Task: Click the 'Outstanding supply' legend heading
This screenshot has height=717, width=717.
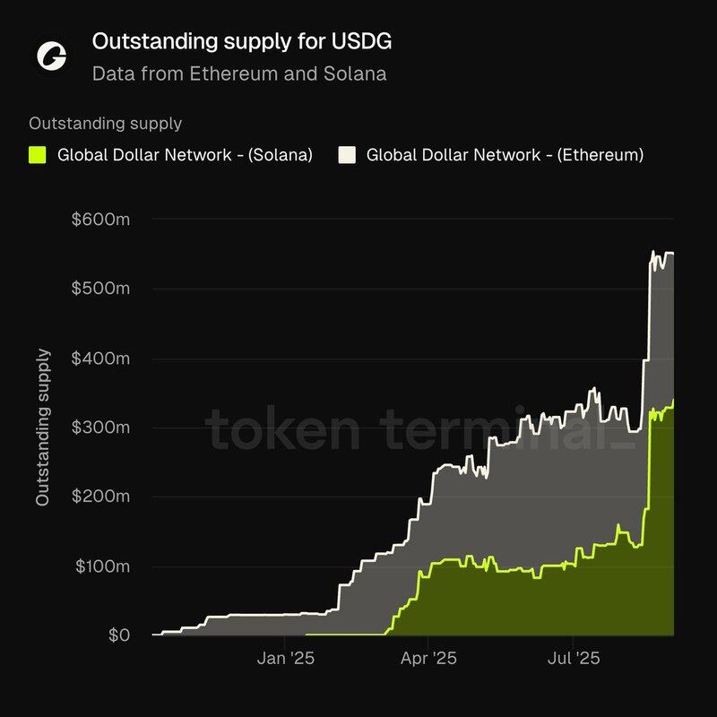Action: point(105,124)
